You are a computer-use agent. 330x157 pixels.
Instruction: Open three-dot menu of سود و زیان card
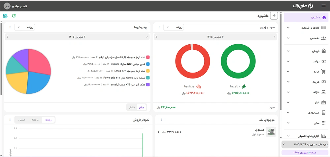(159, 27)
